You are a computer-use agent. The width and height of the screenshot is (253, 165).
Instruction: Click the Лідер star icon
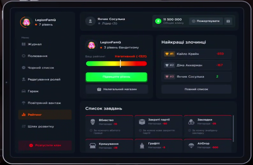click(99, 23)
